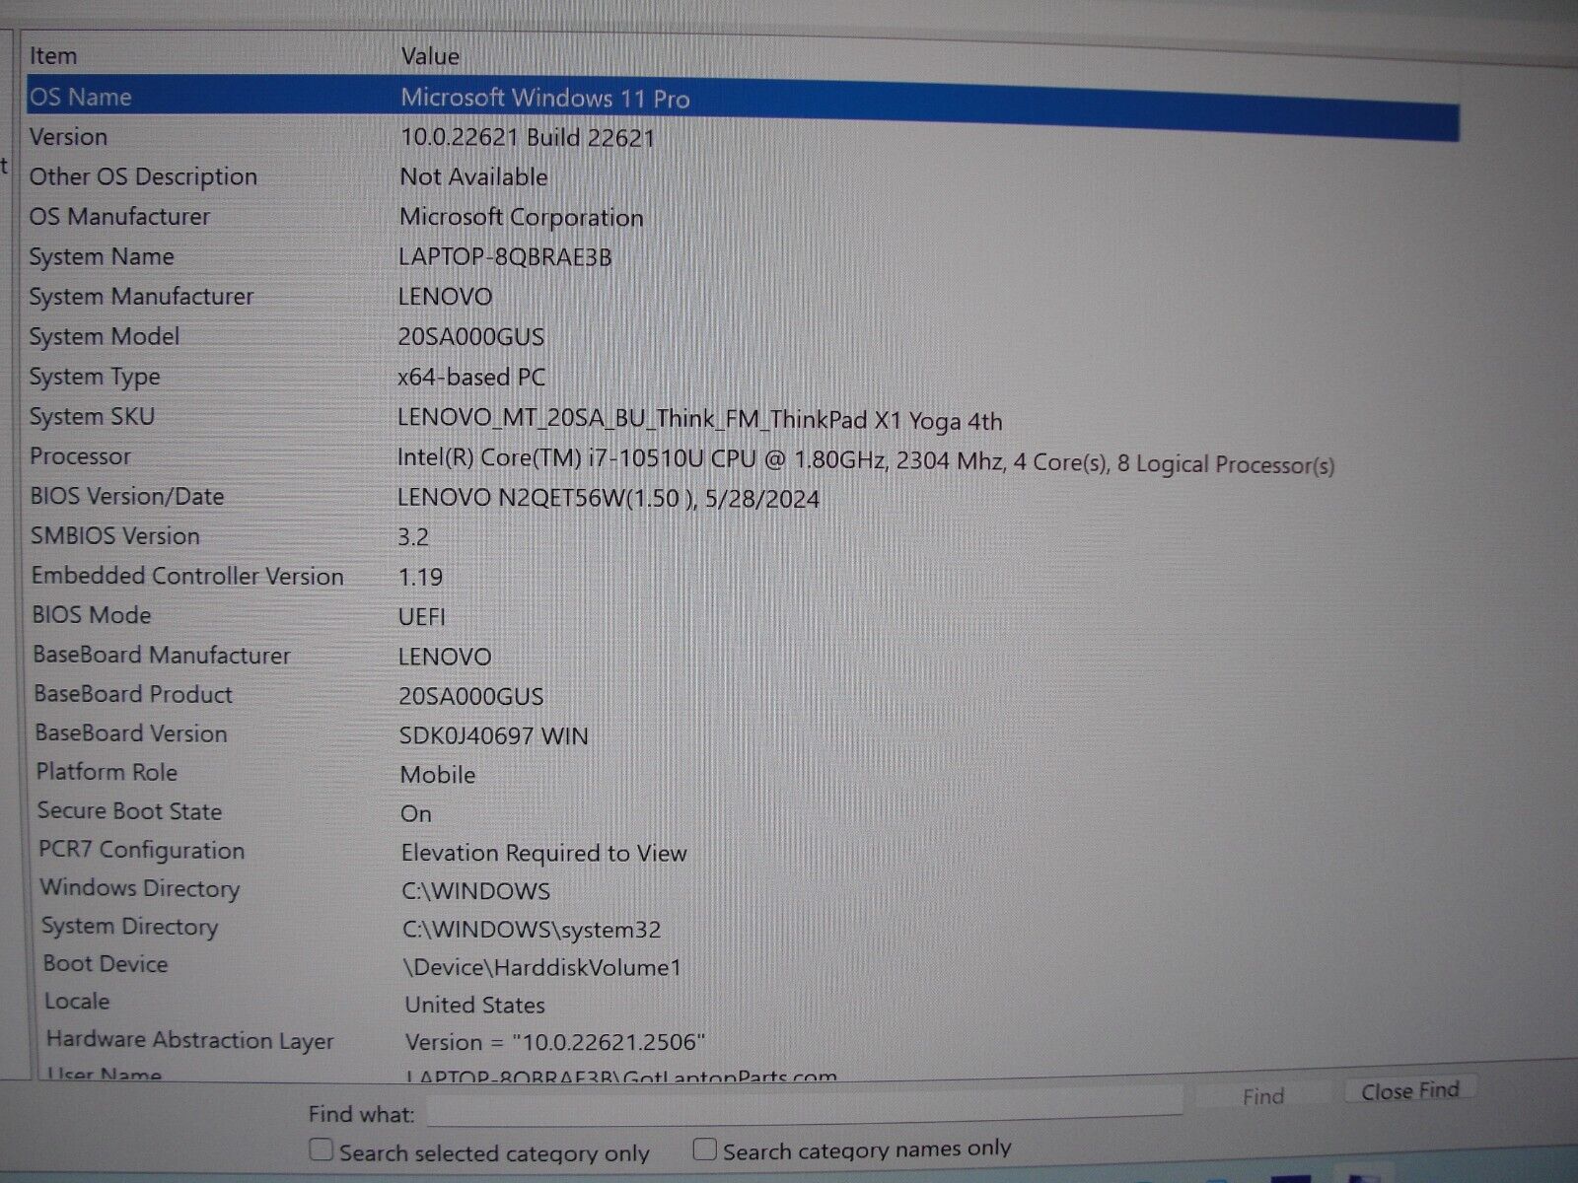Select the Elevation Required to View value
1578x1183 pixels.
[544, 853]
